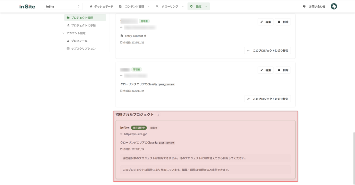Click the 現在選択中 badge
Image resolution: width=355 pixels, height=185 pixels.
tap(139, 128)
